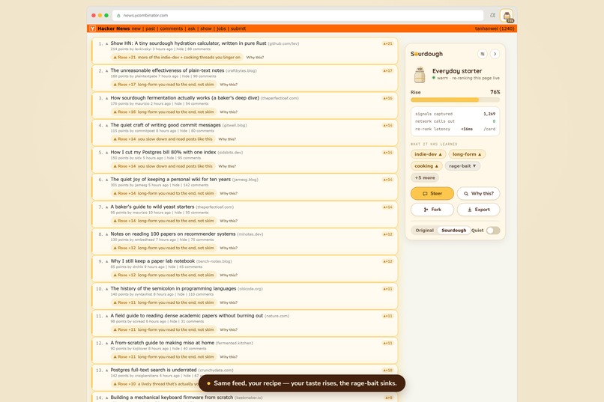Upvote the wild yeast starters story

tap(106, 207)
